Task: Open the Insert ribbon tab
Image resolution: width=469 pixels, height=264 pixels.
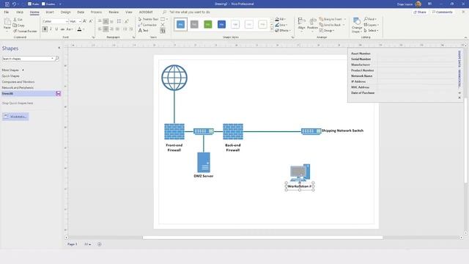Action: point(50,12)
